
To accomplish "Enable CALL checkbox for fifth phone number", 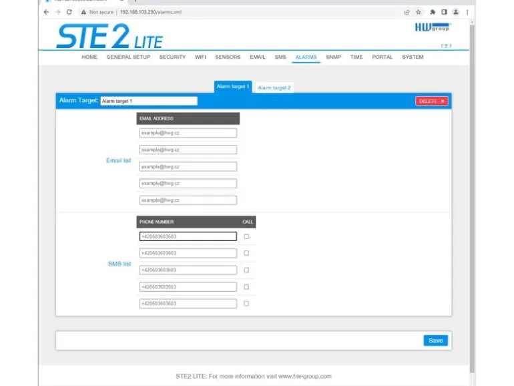I will 246,304.
